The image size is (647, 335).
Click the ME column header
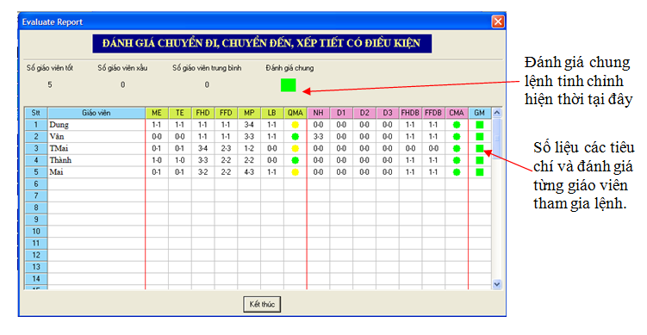click(x=157, y=113)
